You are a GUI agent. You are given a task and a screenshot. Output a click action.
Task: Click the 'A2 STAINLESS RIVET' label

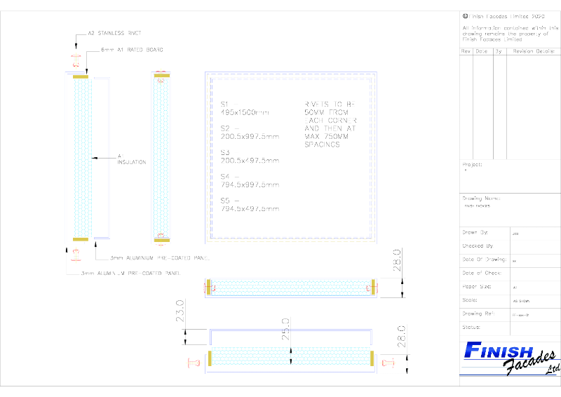(x=114, y=32)
